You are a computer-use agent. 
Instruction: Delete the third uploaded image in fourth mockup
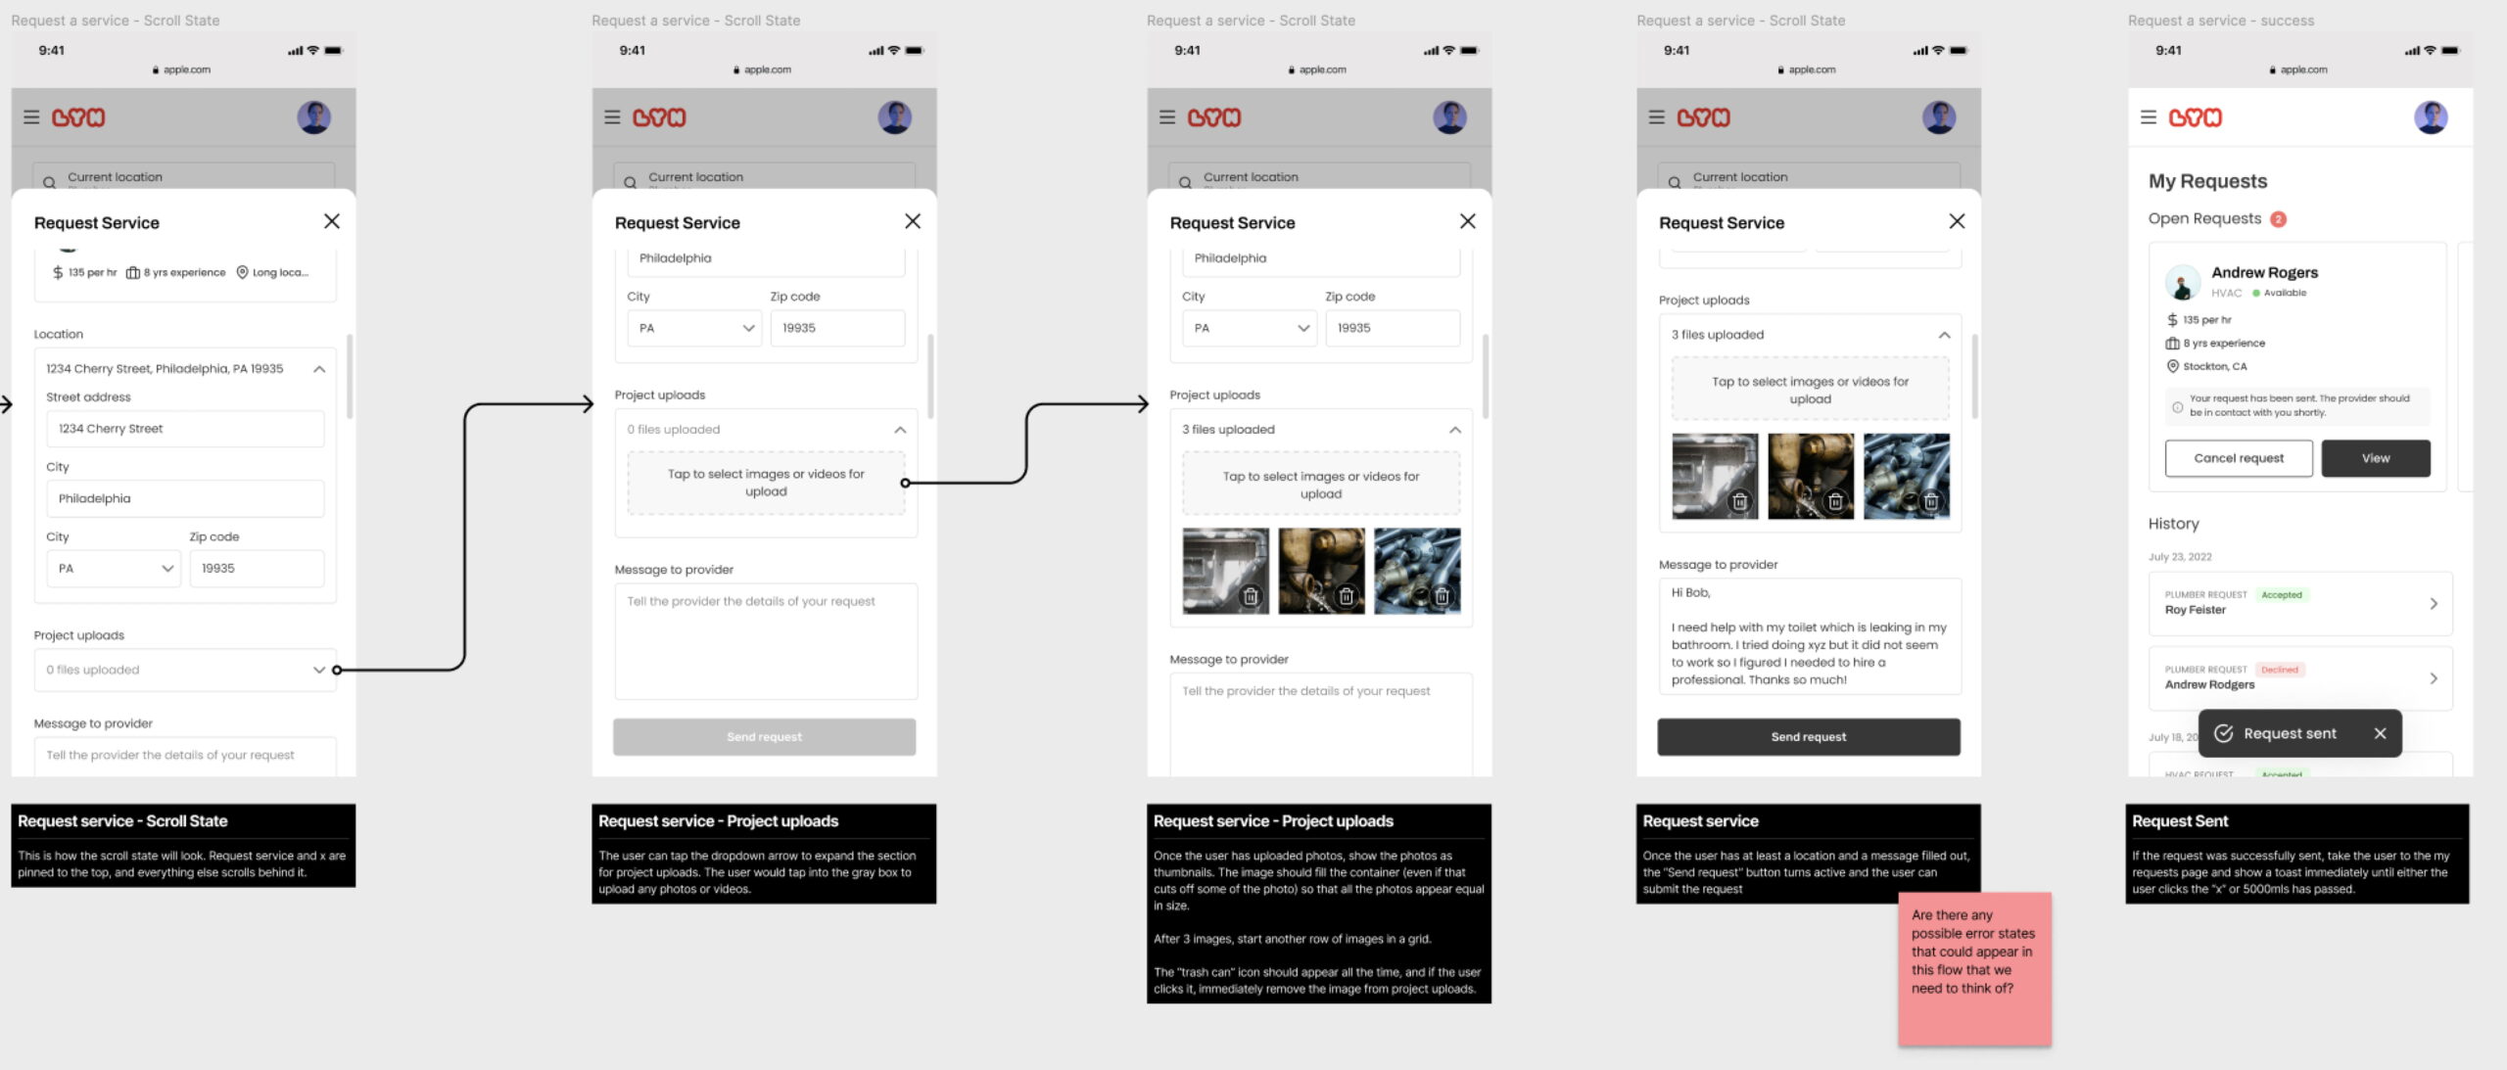[x=1930, y=501]
